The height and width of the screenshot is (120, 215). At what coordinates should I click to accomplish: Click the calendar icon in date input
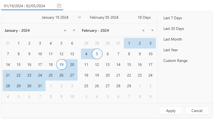tap(59, 6)
